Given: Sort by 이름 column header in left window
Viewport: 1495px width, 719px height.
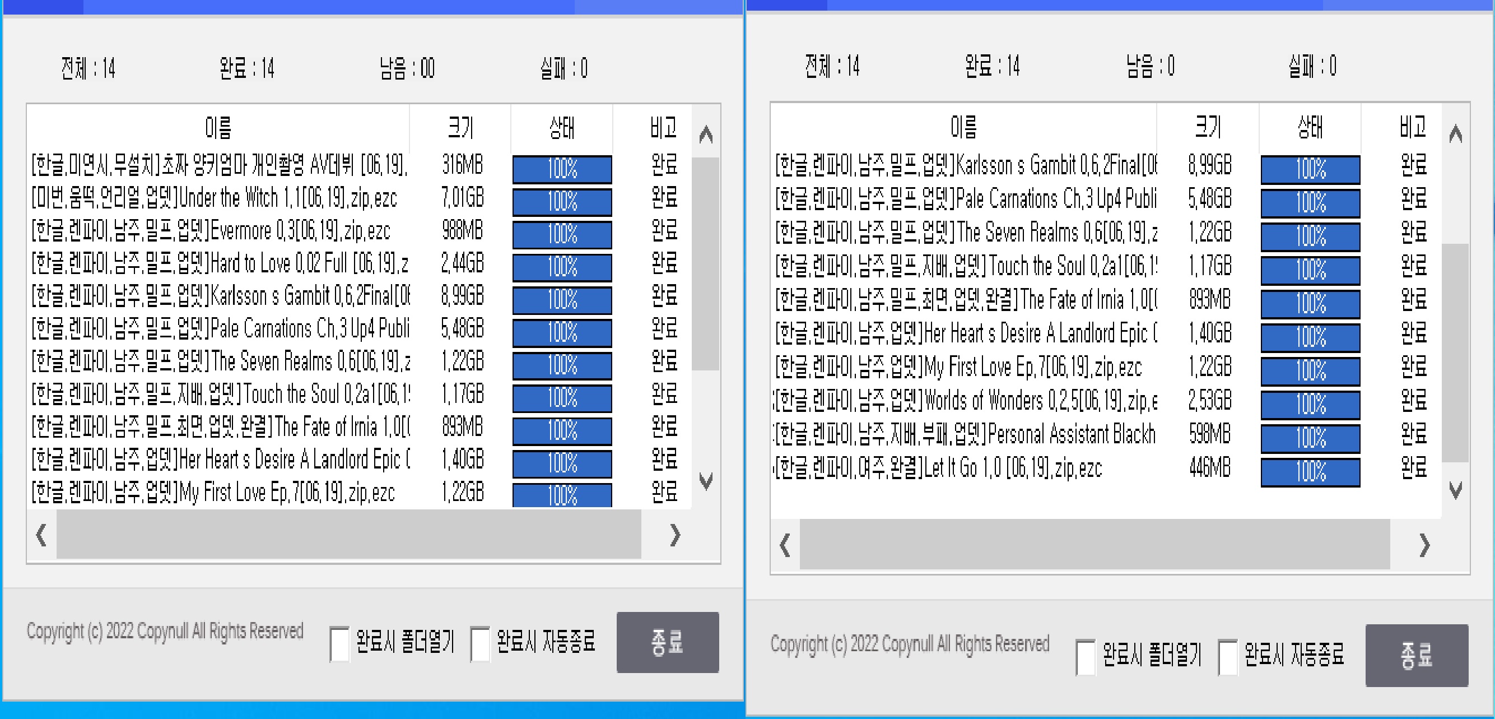Looking at the screenshot, I should [x=218, y=128].
